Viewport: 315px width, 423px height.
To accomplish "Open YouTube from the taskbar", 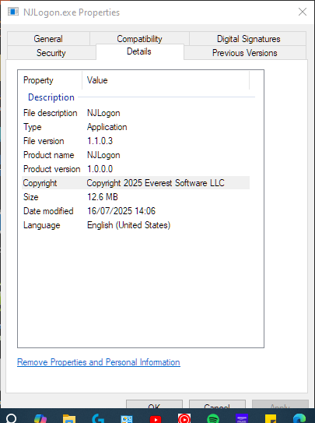I will pyautogui.click(x=156, y=419).
